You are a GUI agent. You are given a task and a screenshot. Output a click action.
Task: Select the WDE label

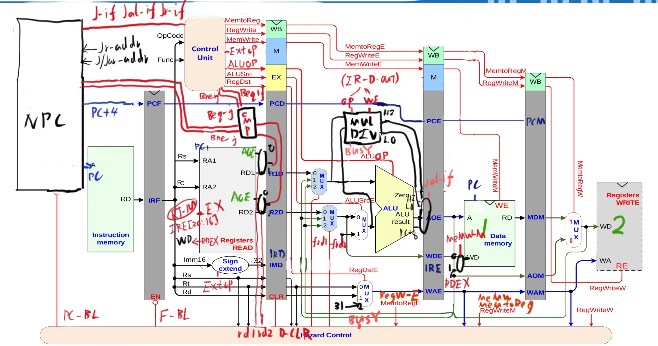pos(434,256)
